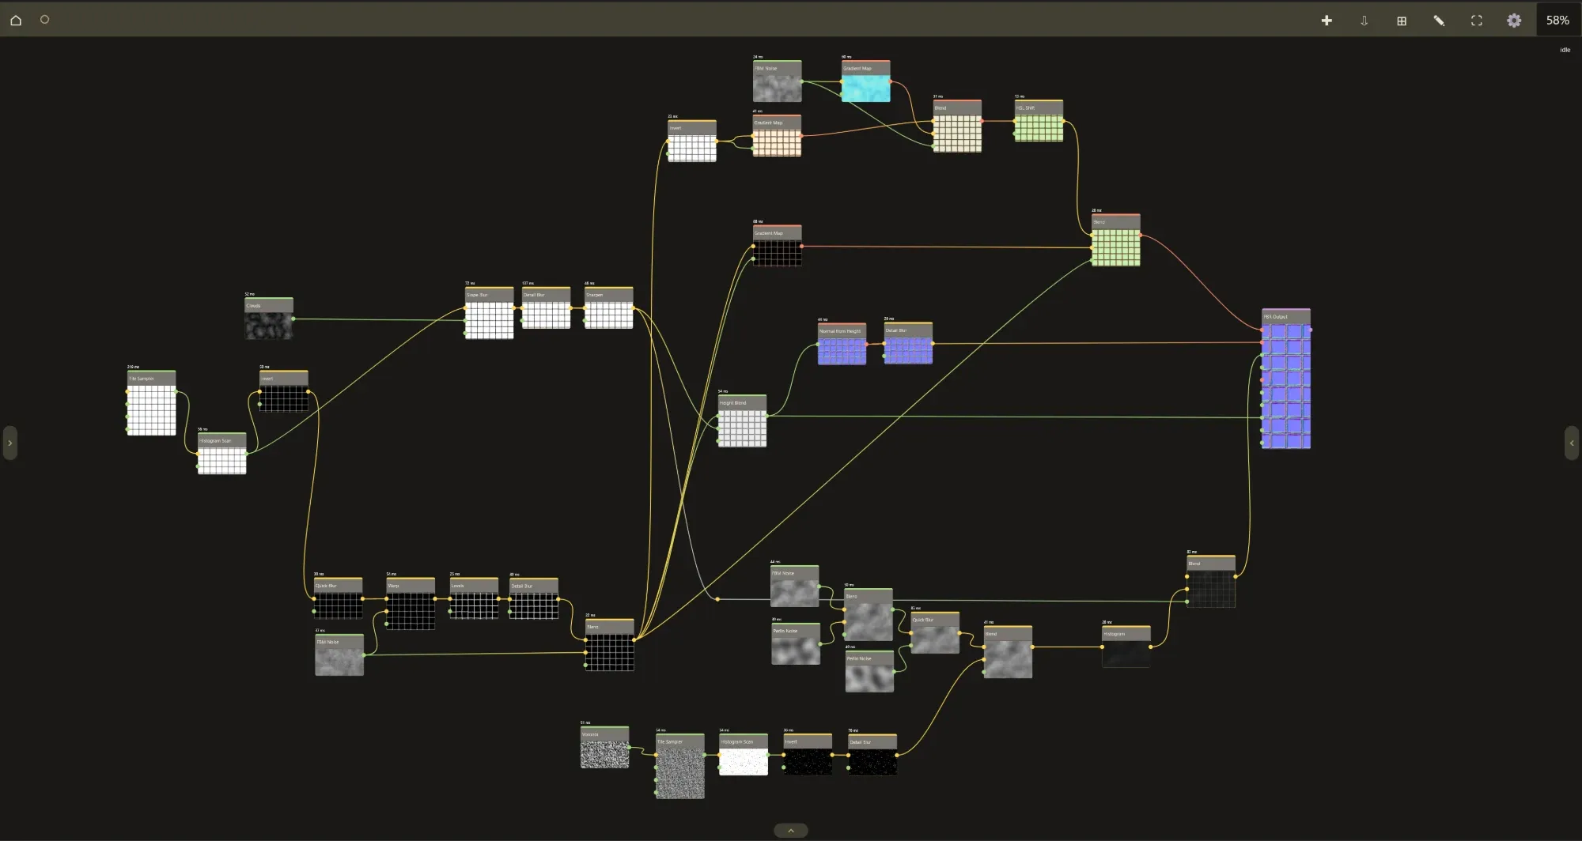Select the Blend node (41 ms) feeding Histogram
This screenshot has width=1582, height=841.
[1008, 652]
